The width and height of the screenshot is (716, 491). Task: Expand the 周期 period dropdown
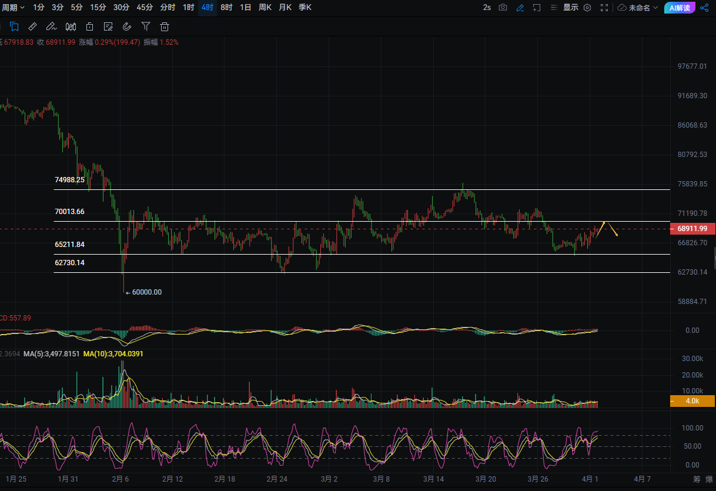pyautogui.click(x=12, y=8)
